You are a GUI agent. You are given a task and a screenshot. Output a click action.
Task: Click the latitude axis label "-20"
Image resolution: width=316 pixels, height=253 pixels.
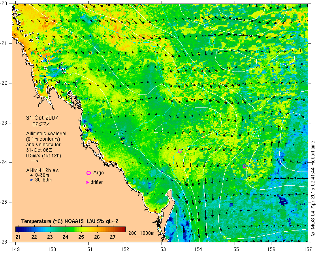[x=4, y=4]
